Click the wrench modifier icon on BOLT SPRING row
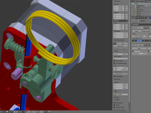 [x=148, y=10]
